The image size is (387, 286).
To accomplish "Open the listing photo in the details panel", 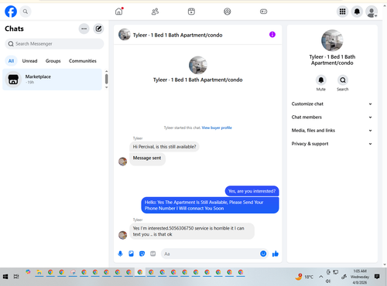I will pos(332,40).
